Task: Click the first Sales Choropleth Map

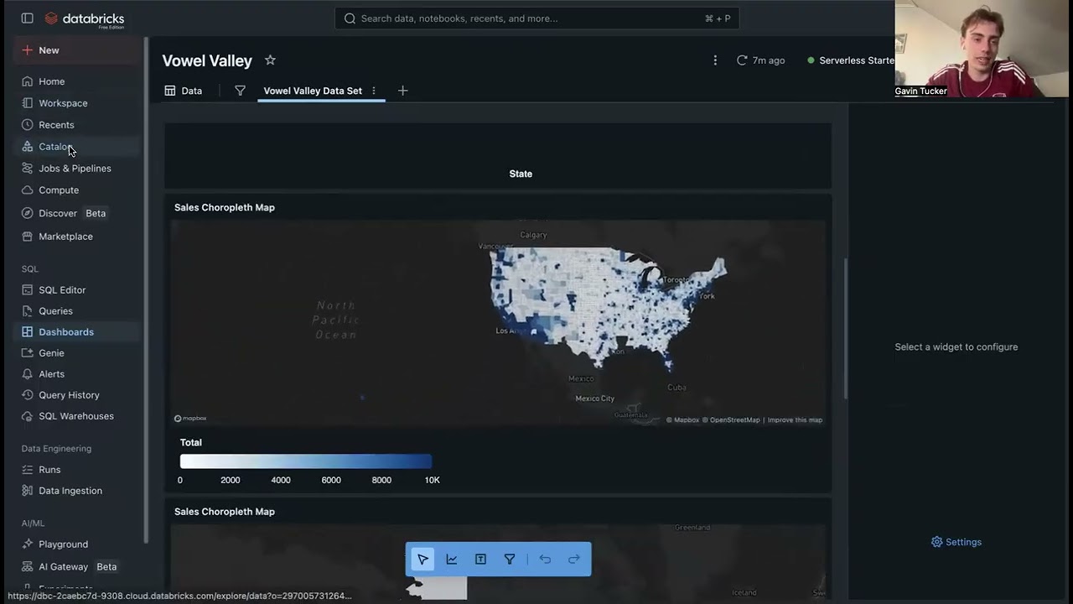Action: (x=498, y=323)
